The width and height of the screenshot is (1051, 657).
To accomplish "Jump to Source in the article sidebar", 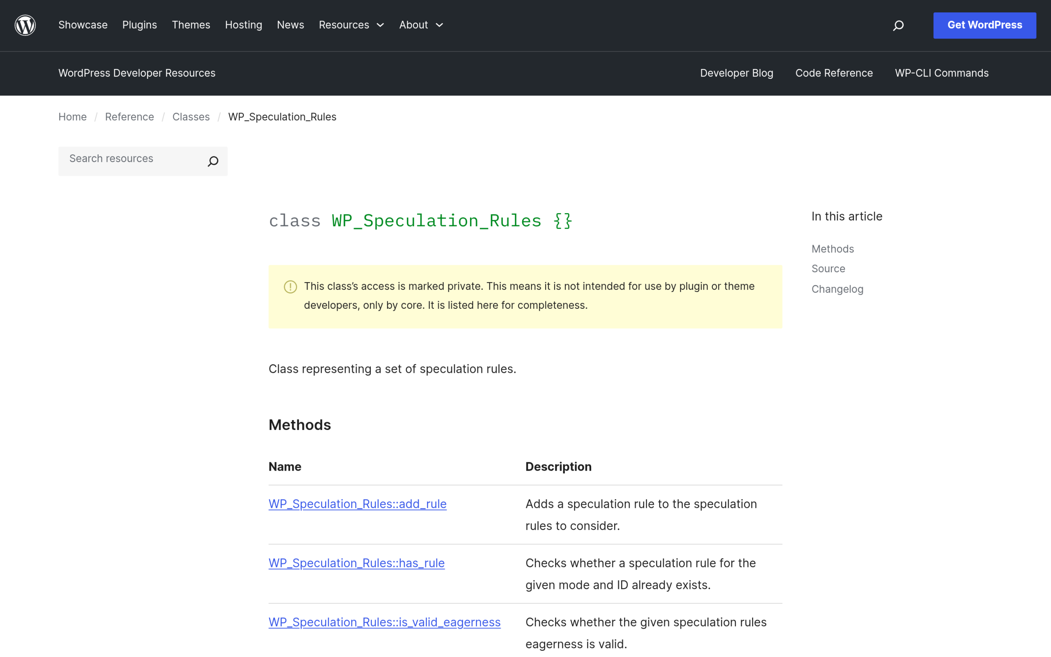I will click(828, 269).
